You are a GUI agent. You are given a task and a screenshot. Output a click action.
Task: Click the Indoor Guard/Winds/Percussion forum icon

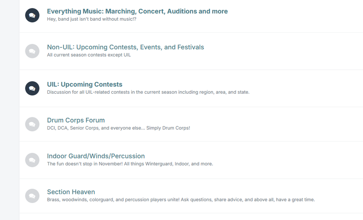coord(32,160)
